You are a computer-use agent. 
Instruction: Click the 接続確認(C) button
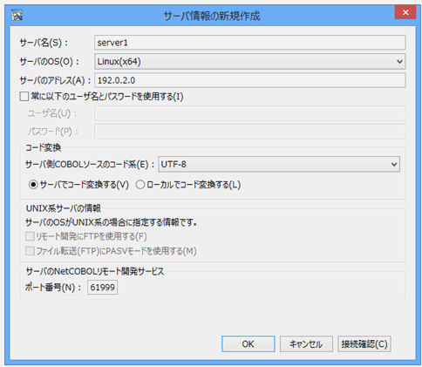[364, 344]
